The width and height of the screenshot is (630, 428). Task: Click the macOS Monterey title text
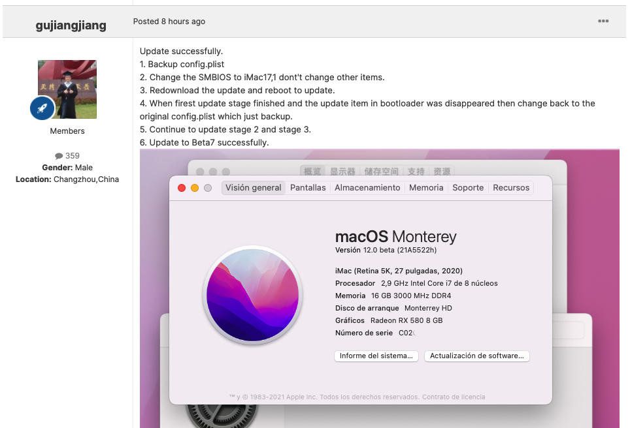pyautogui.click(x=396, y=237)
